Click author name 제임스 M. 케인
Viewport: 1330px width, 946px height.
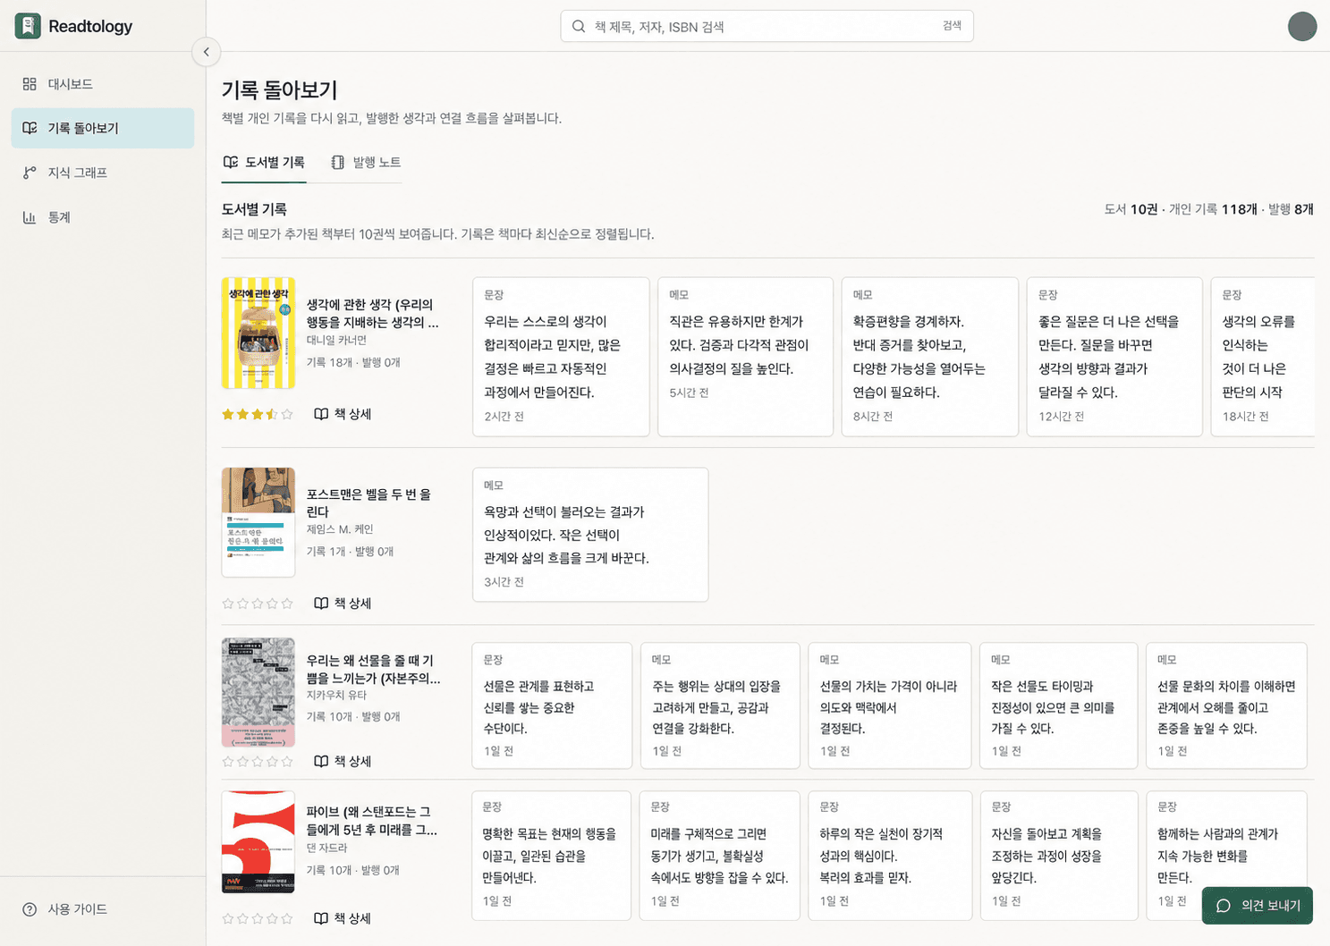click(x=340, y=529)
